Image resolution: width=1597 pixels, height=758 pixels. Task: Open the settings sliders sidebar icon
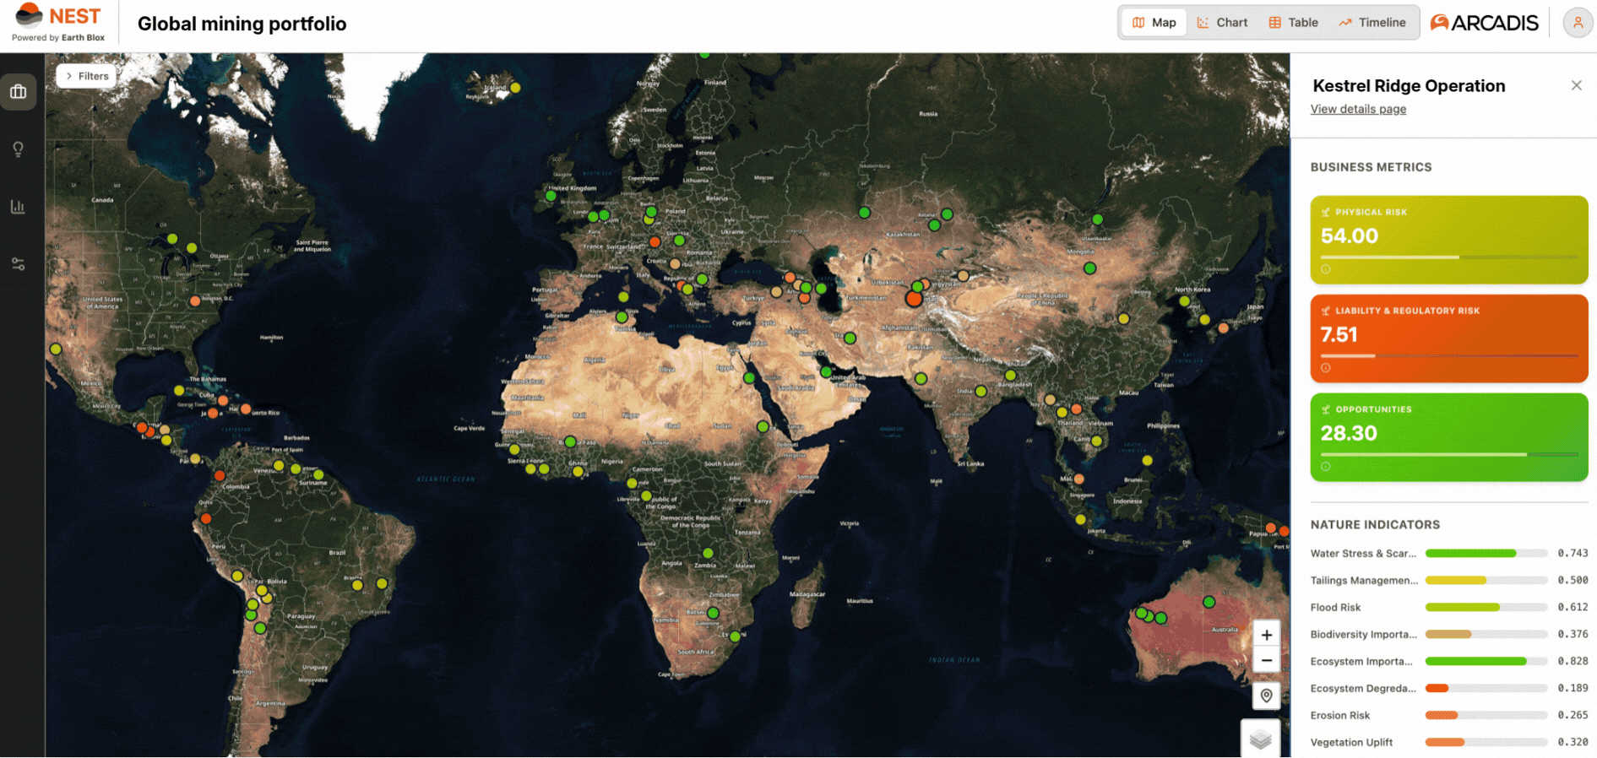tap(18, 264)
